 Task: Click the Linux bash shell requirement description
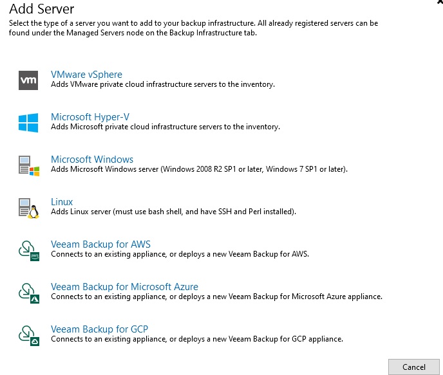pyautogui.click(x=173, y=212)
